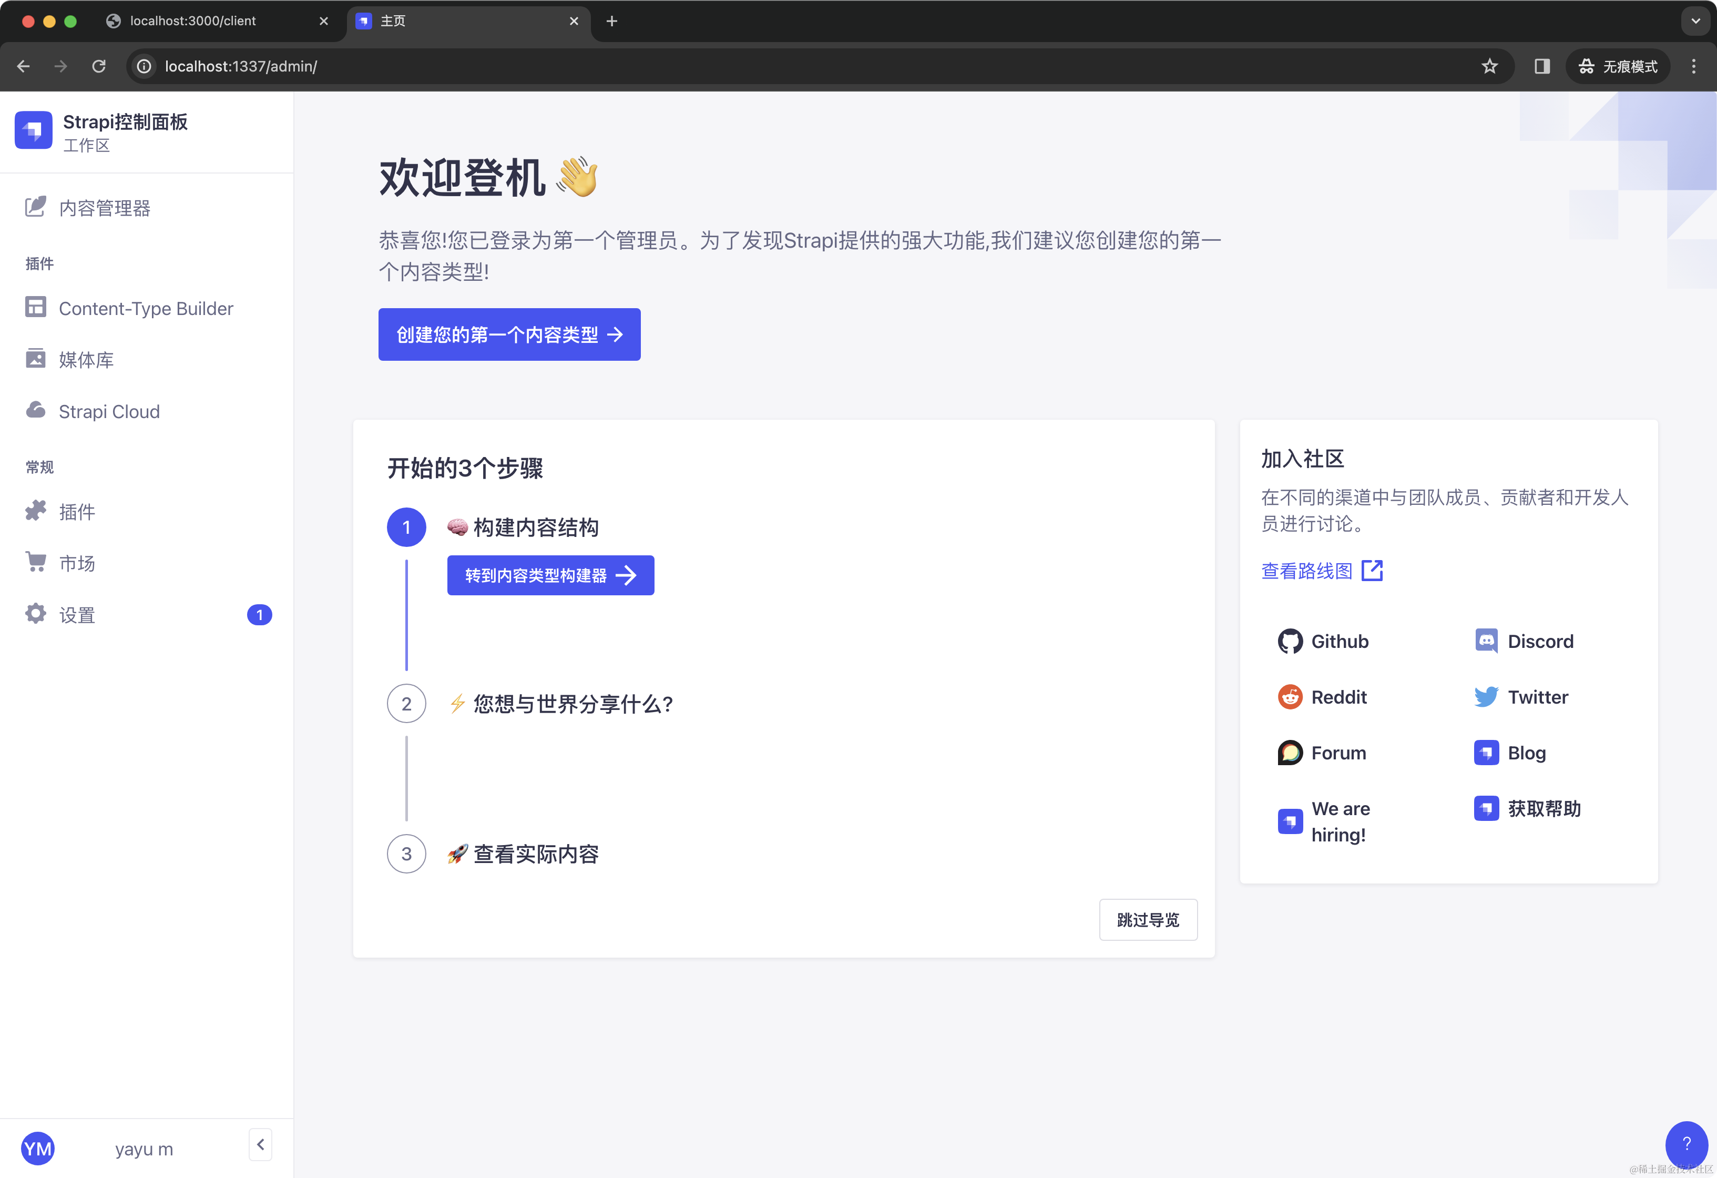Image resolution: width=1717 pixels, height=1178 pixels.
Task: Open Strapi Cloud cloud icon
Action: coord(35,410)
